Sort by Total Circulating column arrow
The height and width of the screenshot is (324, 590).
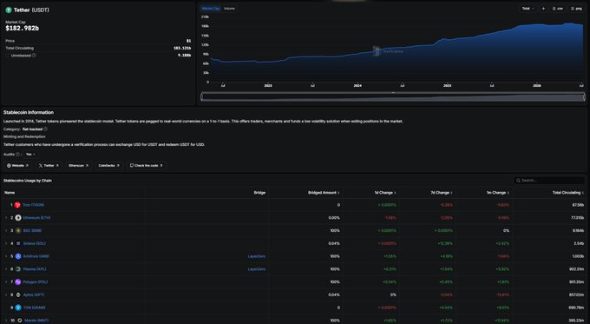pyautogui.click(x=583, y=193)
